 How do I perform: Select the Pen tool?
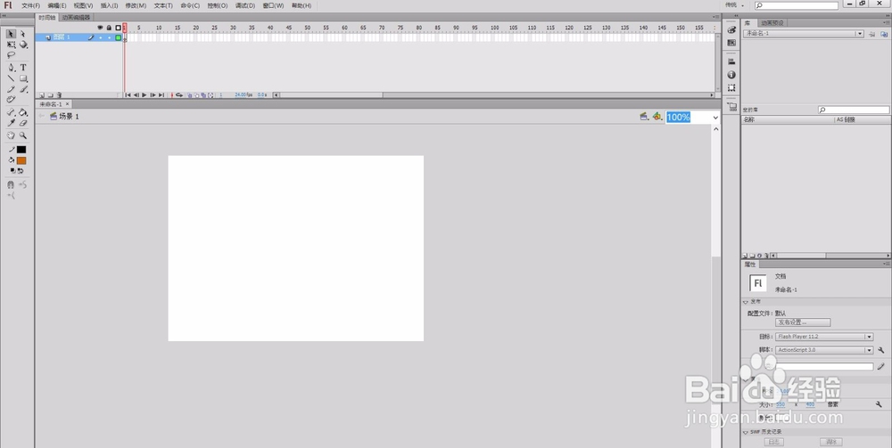pyautogui.click(x=11, y=68)
